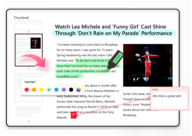Screen dimensions: 192x136
Task: Open the custom rainbow color picker
Action: [79, 90]
